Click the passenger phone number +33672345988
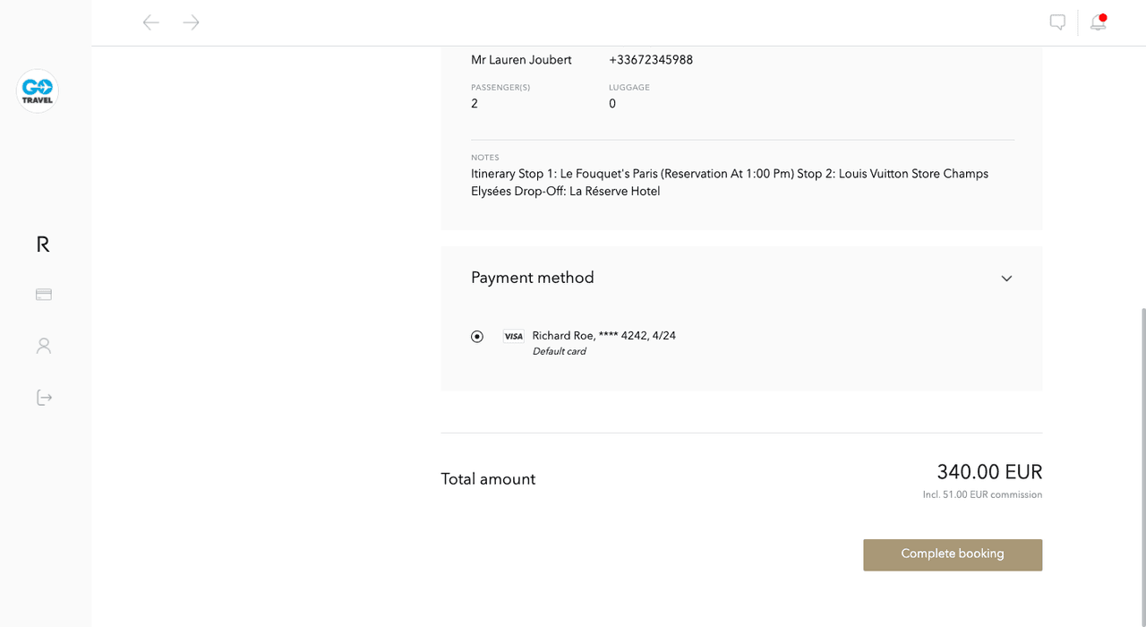Image resolution: width=1146 pixels, height=627 pixels. click(651, 60)
